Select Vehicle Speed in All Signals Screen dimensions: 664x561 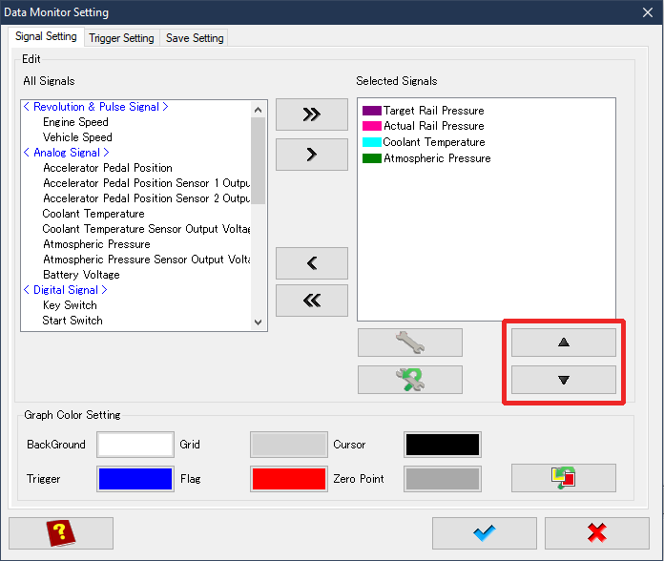click(x=77, y=137)
